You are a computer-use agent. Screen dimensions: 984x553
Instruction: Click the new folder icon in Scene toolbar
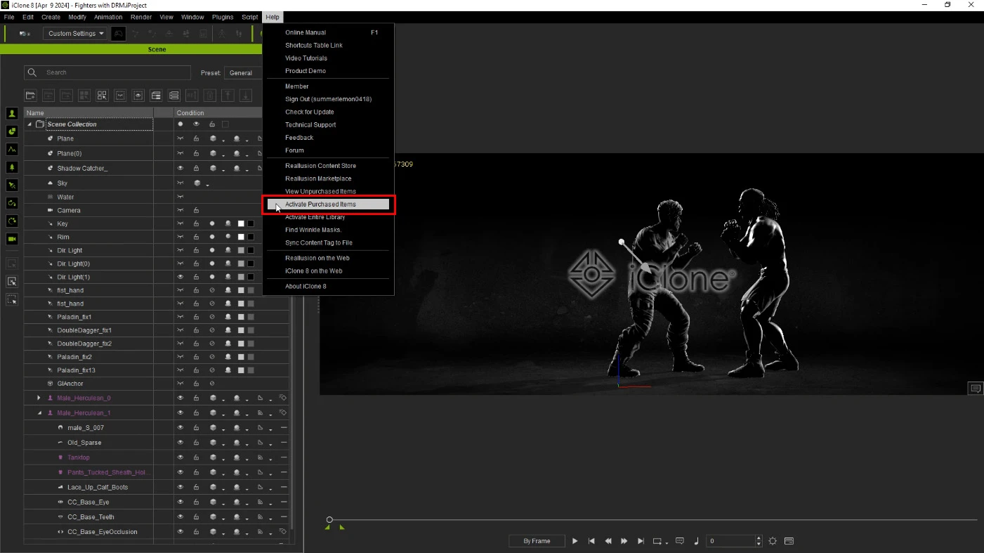[x=30, y=96]
